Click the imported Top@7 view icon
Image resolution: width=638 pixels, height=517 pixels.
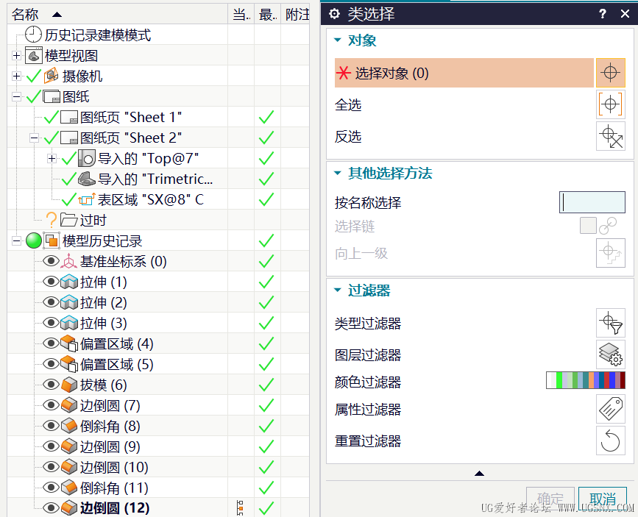point(87,158)
